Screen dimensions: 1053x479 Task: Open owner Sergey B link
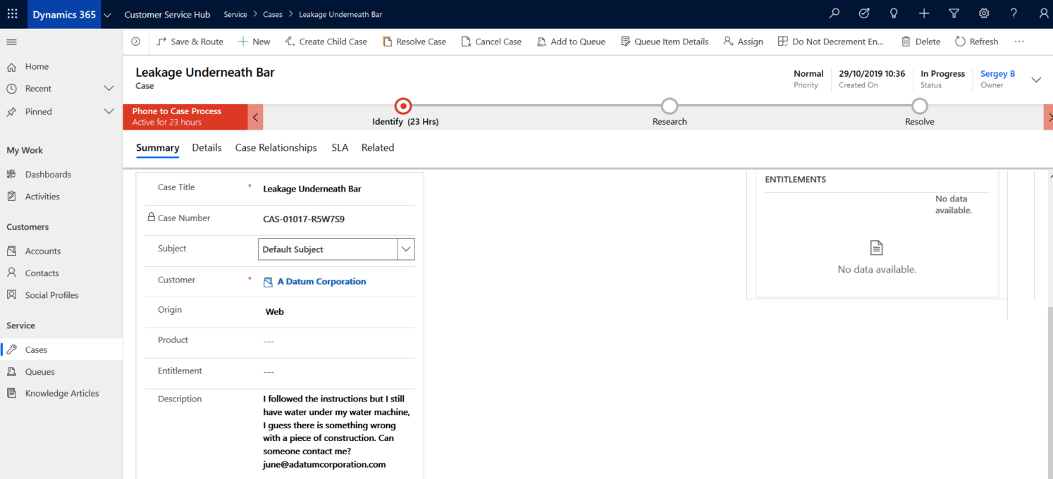[998, 74]
